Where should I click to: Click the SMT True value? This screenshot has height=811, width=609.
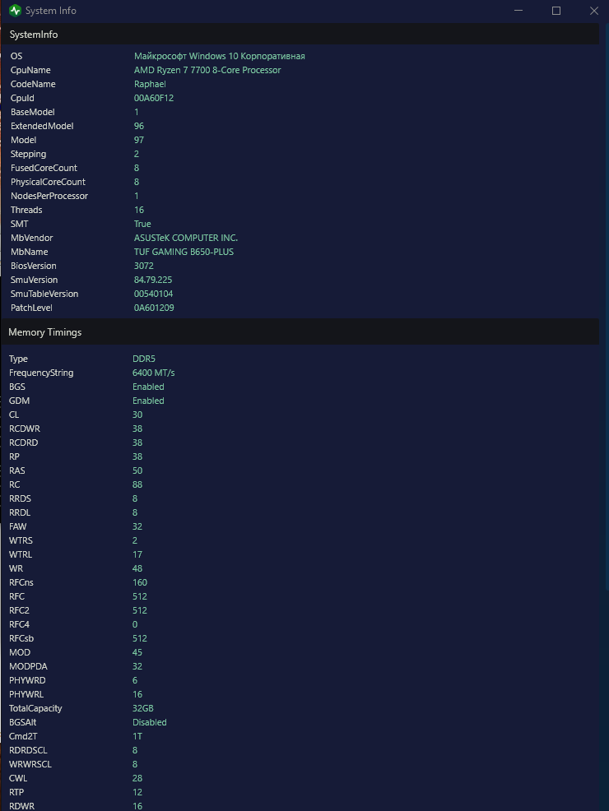143,224
